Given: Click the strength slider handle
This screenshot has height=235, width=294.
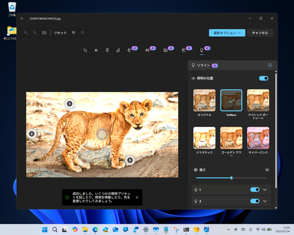Looking at the screenshot, I should point(231,178).
